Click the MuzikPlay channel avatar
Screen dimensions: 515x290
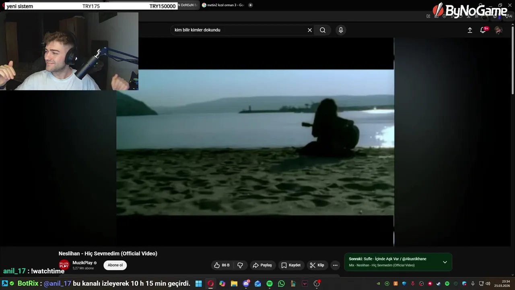(64, 265)
